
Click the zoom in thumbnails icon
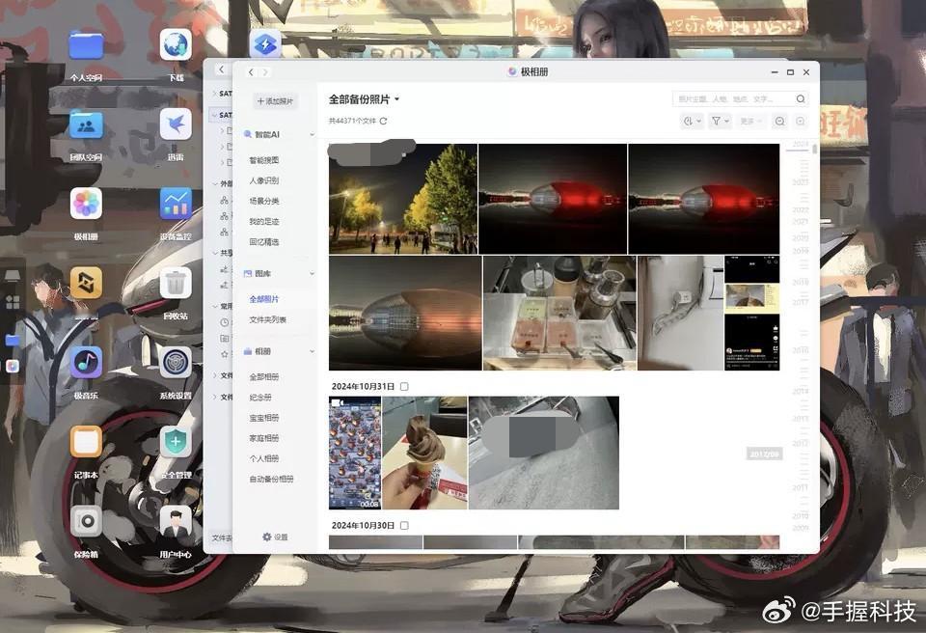pyautogui.click(x=801, y=122)
